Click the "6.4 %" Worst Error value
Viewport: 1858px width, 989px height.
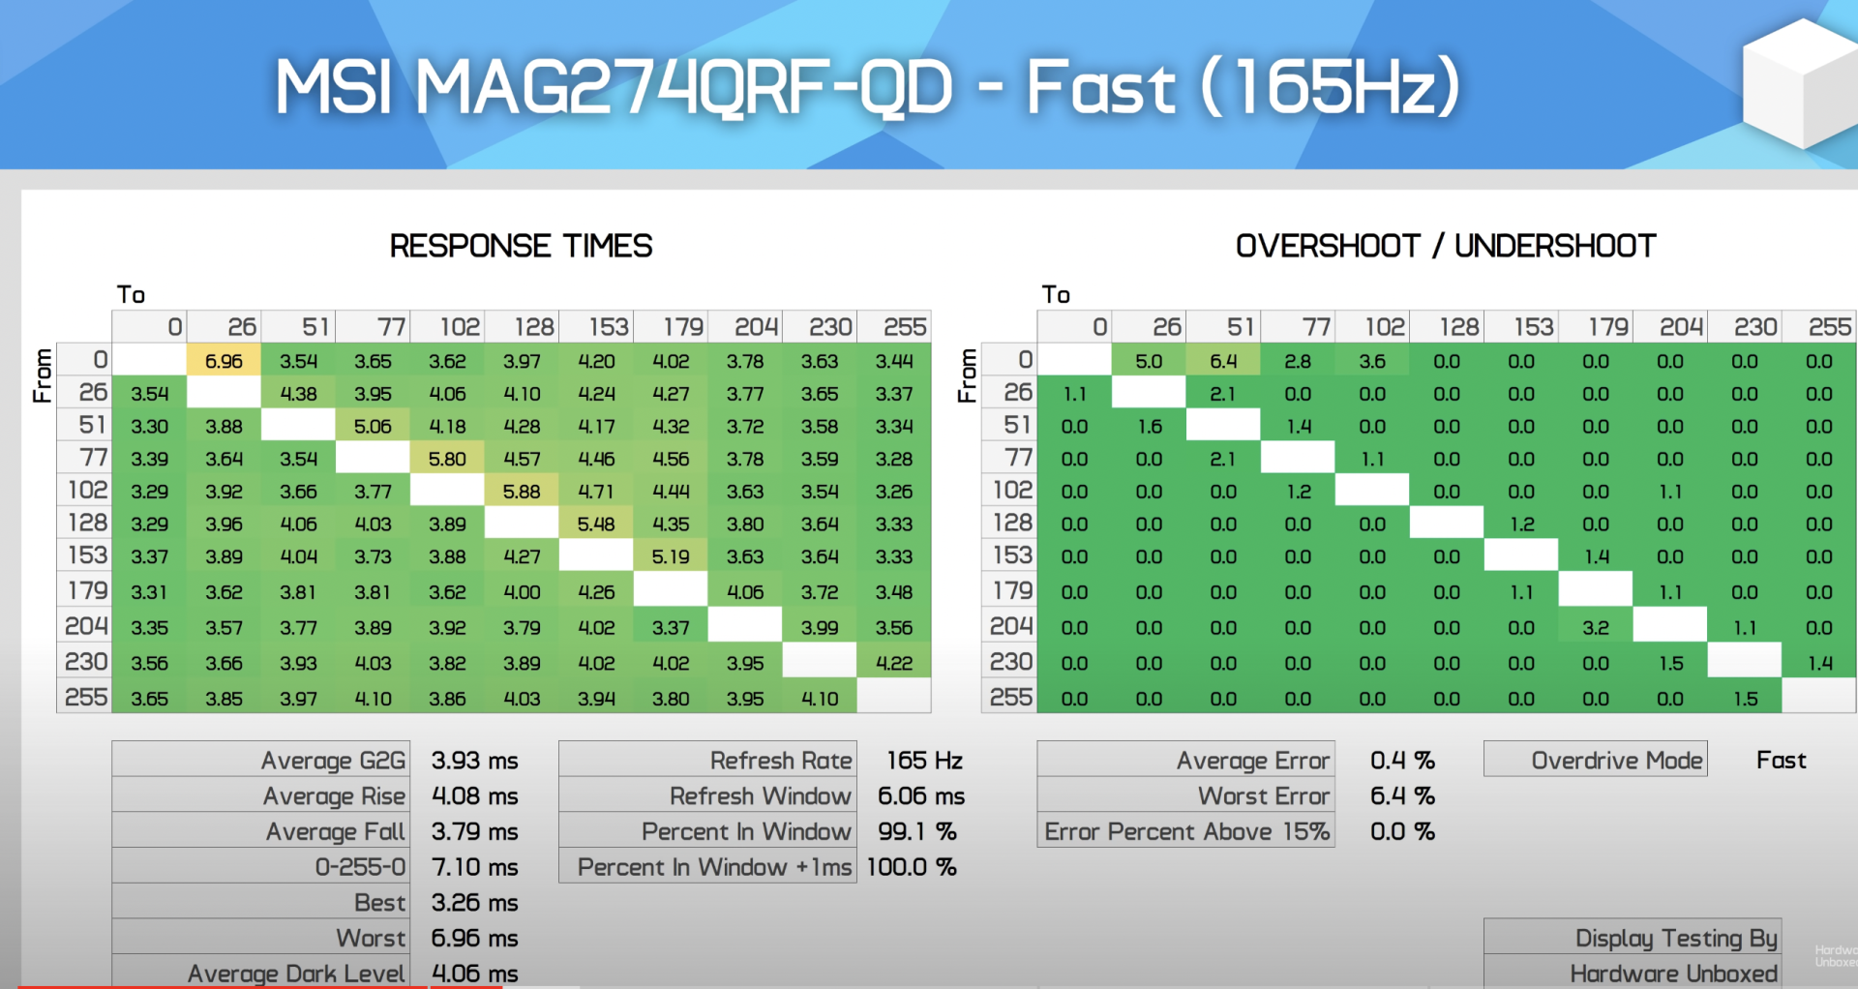coord(1402,796)
